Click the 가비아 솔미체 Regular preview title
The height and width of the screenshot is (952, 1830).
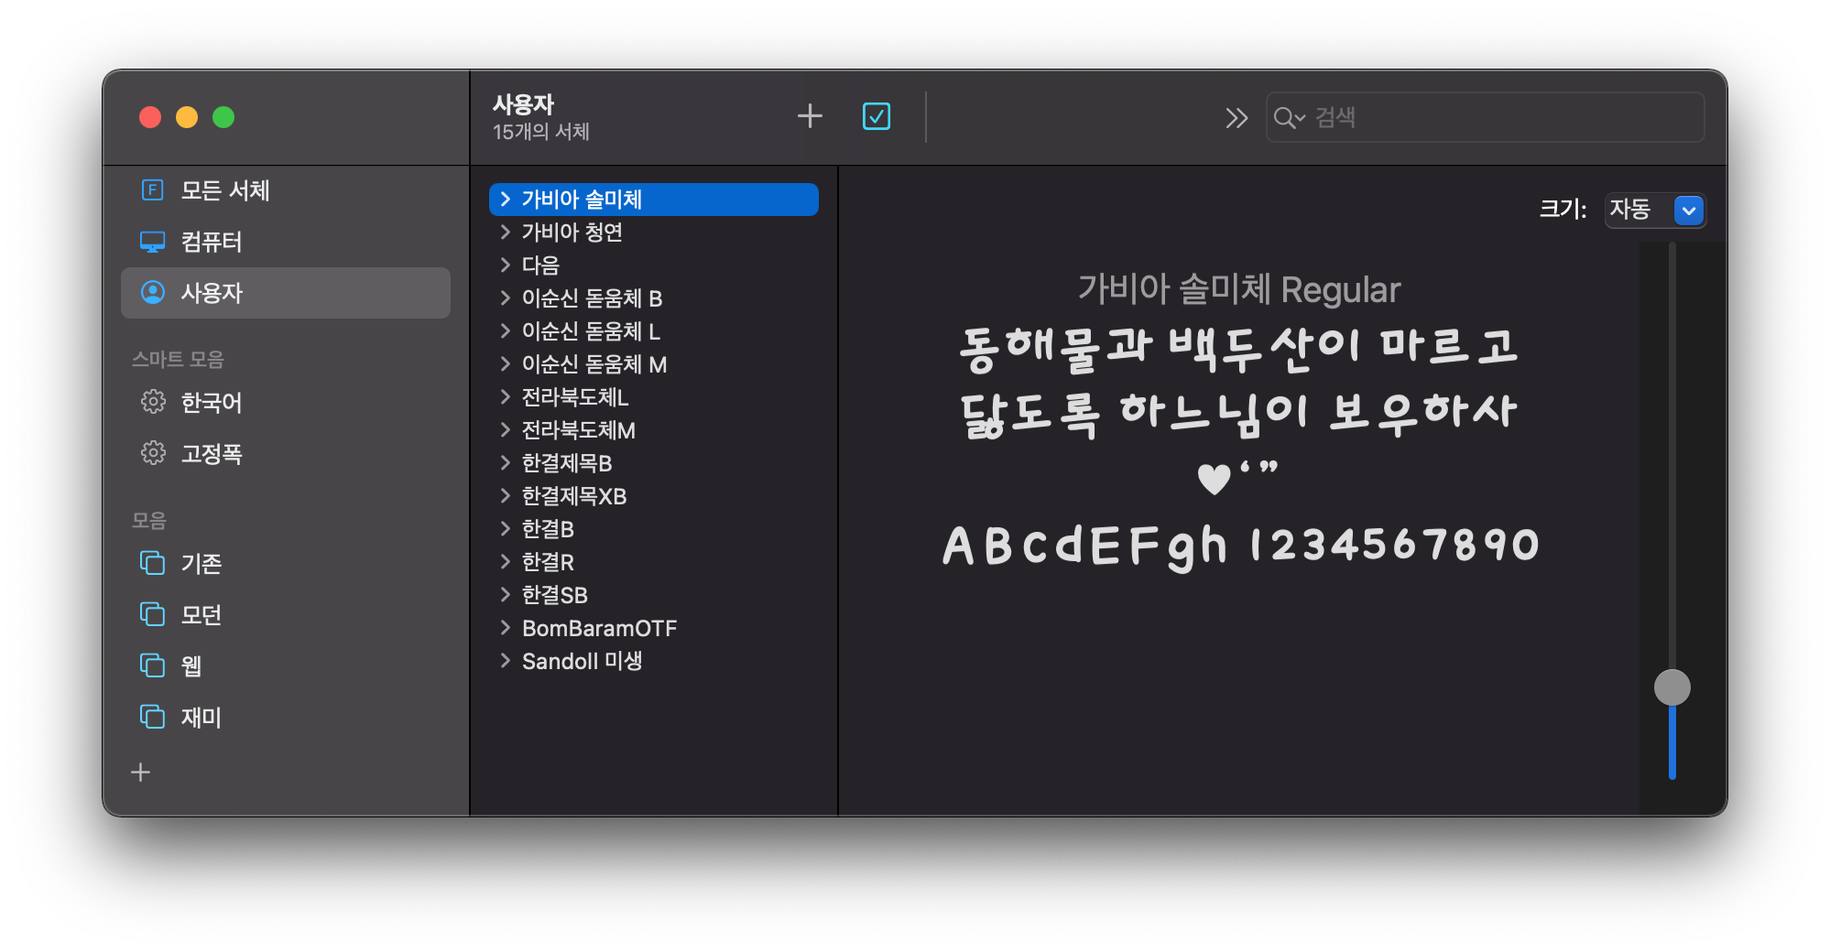[x=1239, y=289]
